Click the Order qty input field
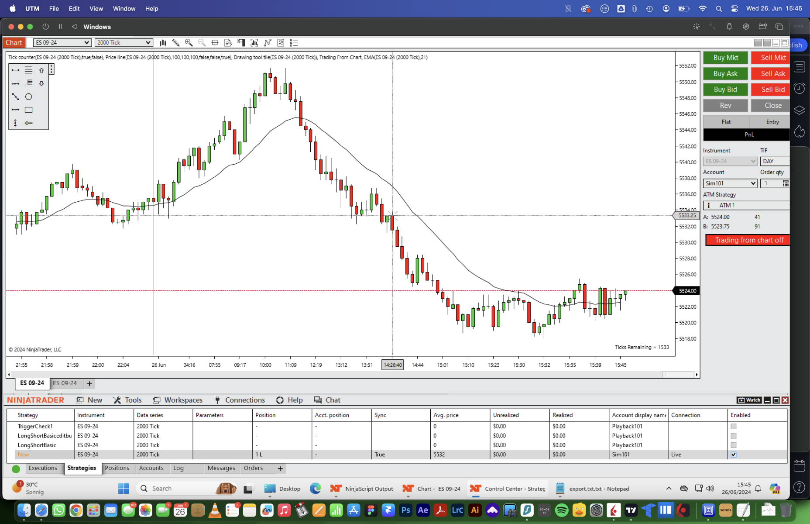 point(771,183)
